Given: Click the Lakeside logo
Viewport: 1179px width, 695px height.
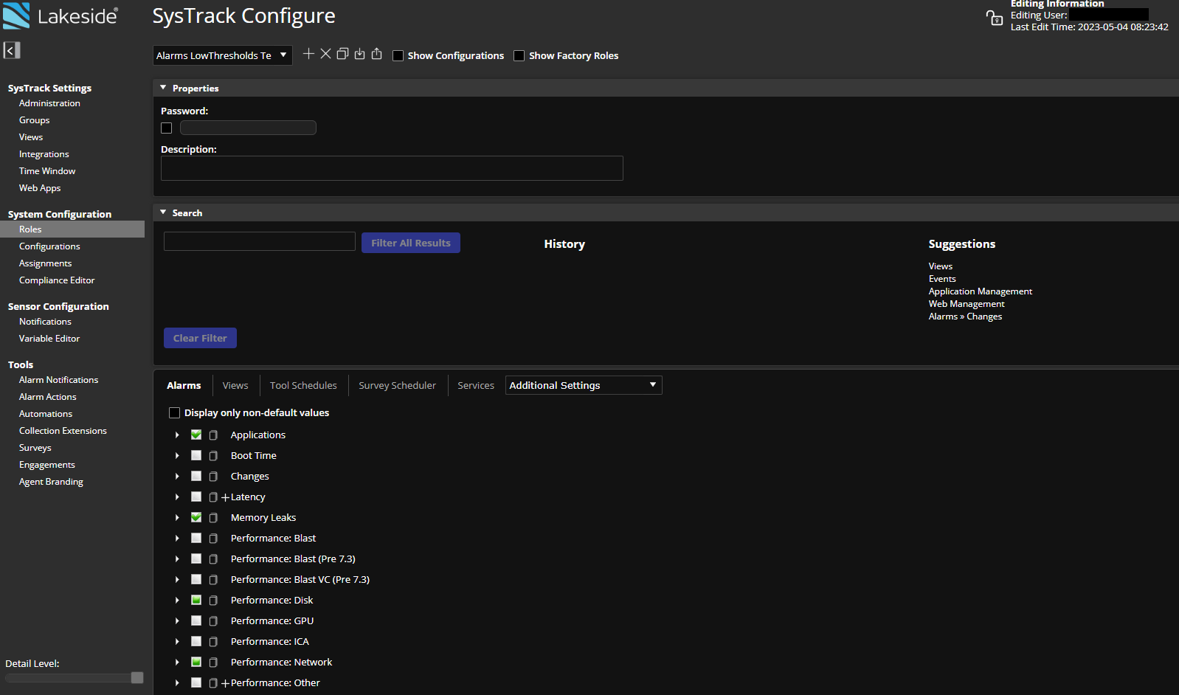Looking at the screenshot, I should [60, 15].
